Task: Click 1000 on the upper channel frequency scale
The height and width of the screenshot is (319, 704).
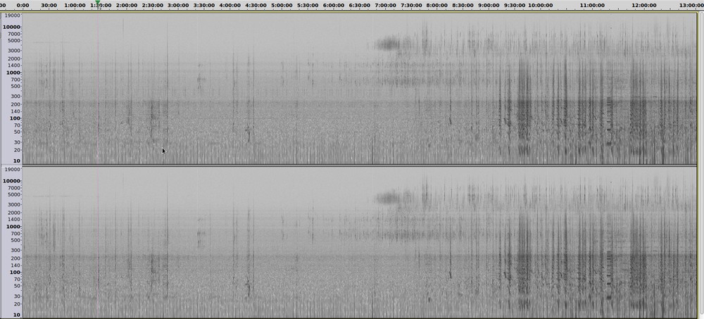Action: 13,73
